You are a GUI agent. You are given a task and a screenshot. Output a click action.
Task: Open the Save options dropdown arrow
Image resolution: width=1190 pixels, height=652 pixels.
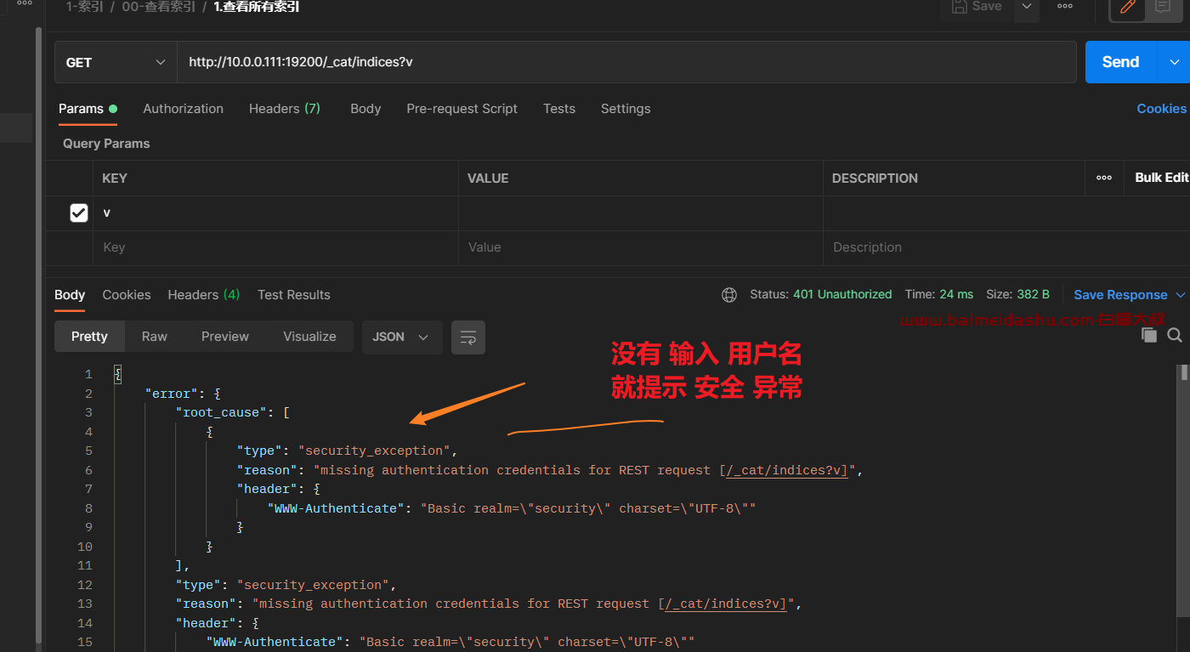pos(1027,7)
